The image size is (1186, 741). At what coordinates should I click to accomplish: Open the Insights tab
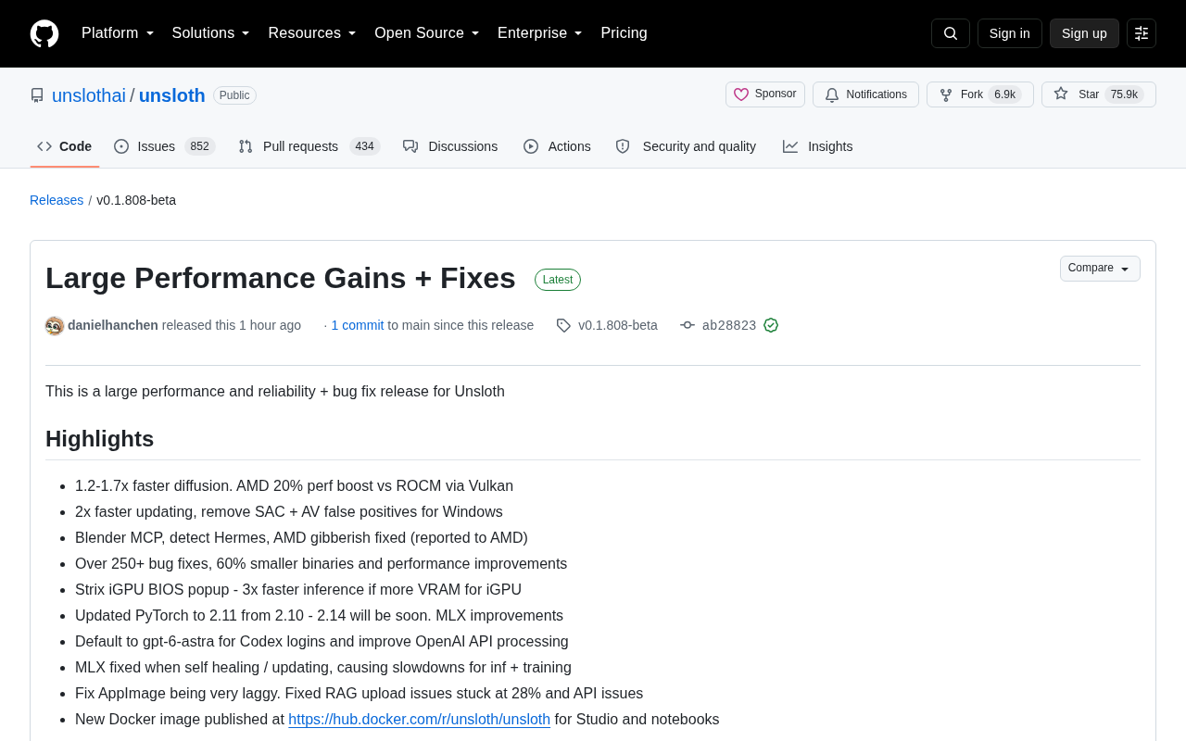(x=818, y=146)
